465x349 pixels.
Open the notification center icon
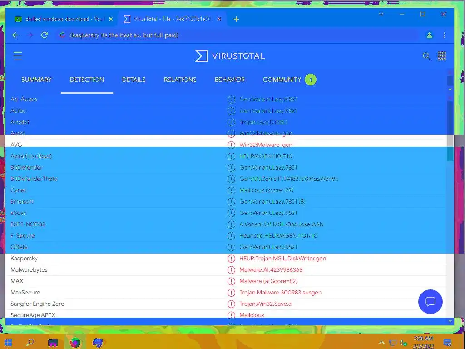(447, 343)
